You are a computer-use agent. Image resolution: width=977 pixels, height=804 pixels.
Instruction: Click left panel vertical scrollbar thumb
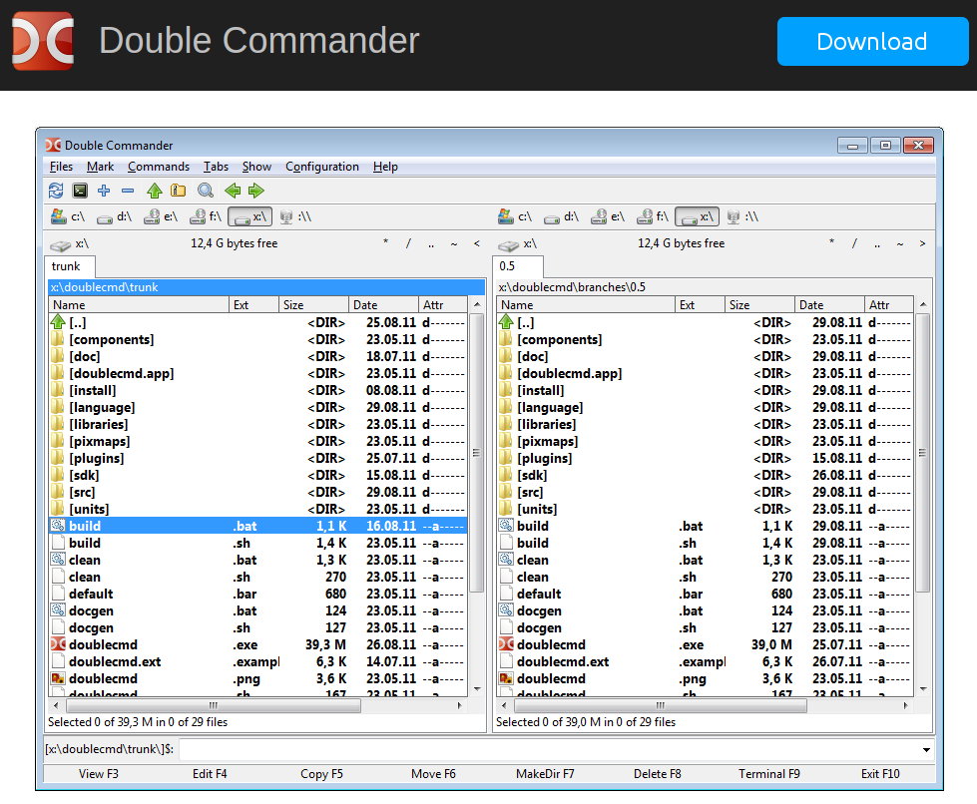click(x=477, y=453)
